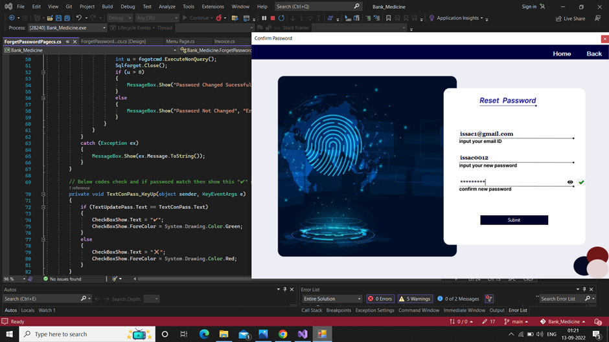This screenshot has height=342, width=609.
Task: Toggle the 0 Errors filter
Action: (380, 299)
